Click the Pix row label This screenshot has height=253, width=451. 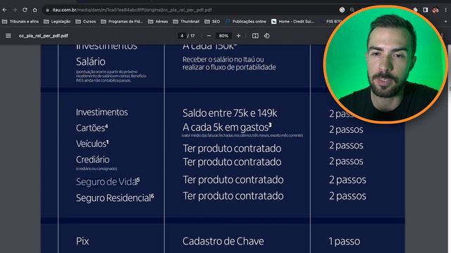[82, 241]
